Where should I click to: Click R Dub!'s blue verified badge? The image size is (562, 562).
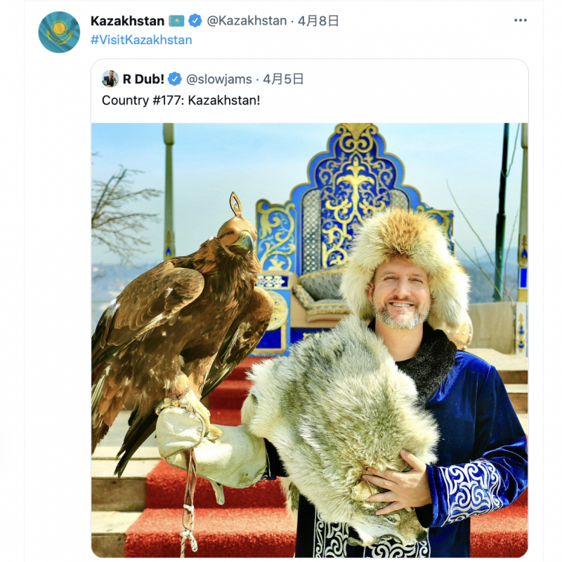[175, 79]
